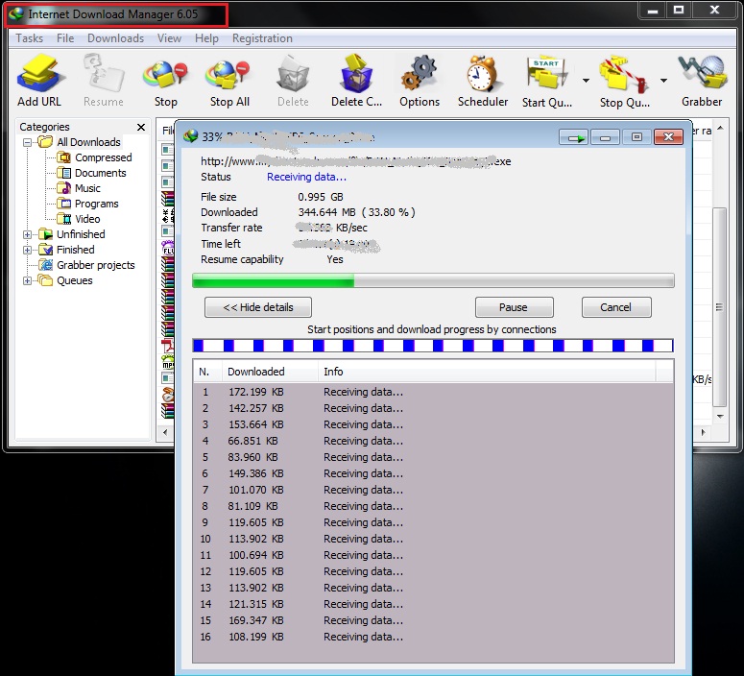Select connection row 15 with 169.347 KB

click(433, 620)
